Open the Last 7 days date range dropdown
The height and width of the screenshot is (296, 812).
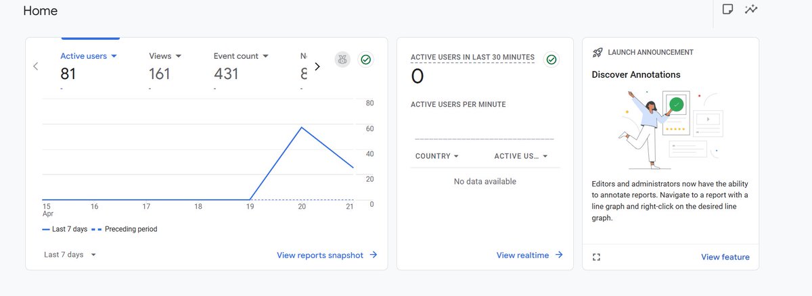(70, 255)
